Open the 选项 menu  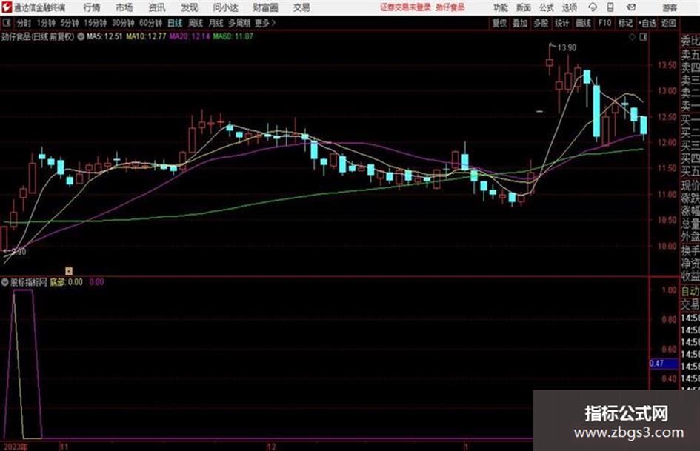point(569,7)
